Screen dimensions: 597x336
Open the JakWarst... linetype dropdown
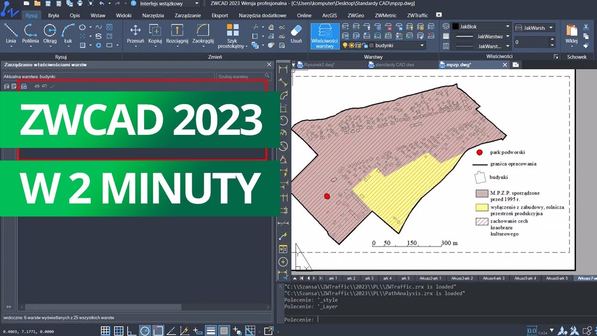click(x=507, y=46)
